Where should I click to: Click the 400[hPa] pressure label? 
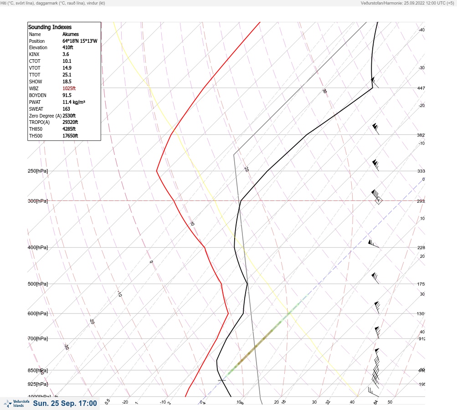(x=38, y=247)
